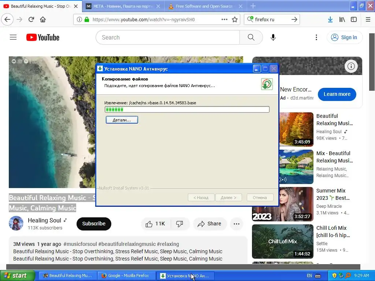Open the Mix - Beautiful Relaxing Music thumbnail

[296, 166]
